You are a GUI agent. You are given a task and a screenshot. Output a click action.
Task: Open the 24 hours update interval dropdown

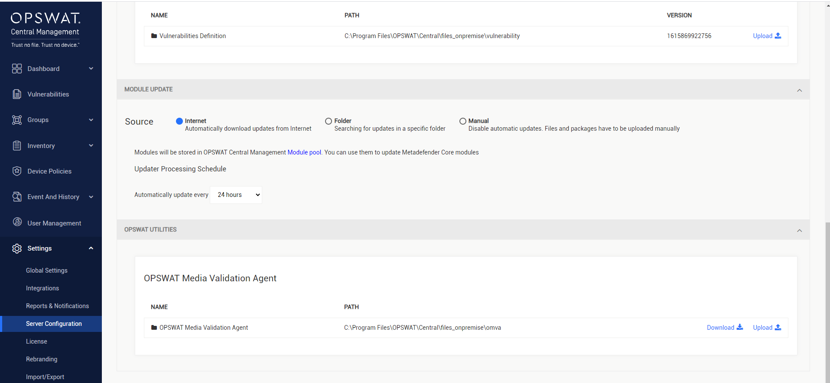tap(236, 195)
